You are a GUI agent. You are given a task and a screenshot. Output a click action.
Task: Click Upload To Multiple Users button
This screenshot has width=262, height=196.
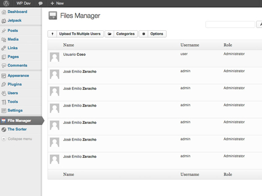(80, 34)
